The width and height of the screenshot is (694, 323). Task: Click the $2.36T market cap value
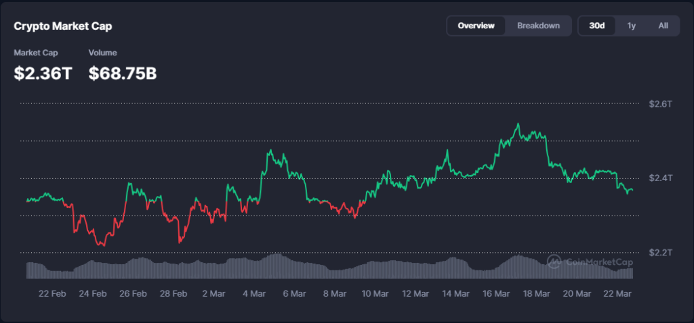click(x=43, y=73)
